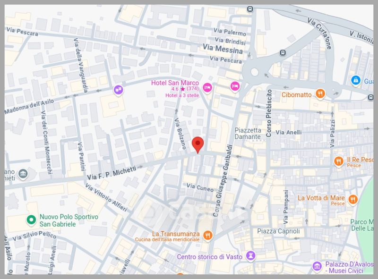Click the Cibomatto place name

point(297,95)
